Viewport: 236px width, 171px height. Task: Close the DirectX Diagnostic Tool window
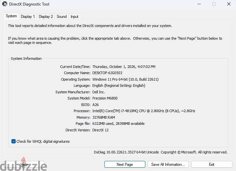[x=229, y=4]
